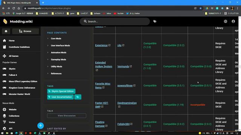Screen dimensions: 241x135
Task: Open the Twitter bookmark
Action: click(x=133, y=13)
